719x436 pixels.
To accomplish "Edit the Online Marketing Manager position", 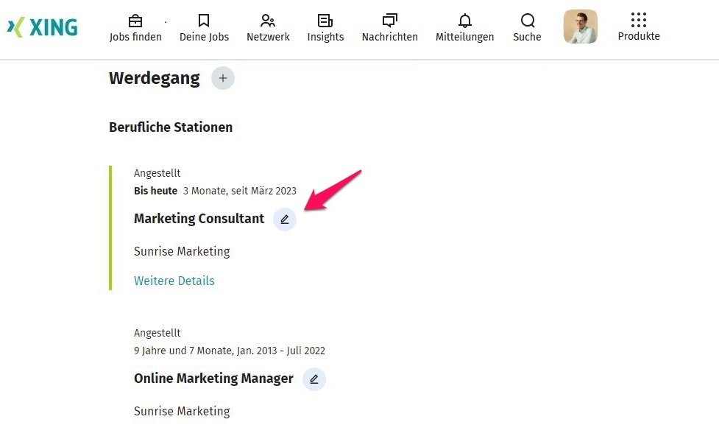I will click(314, 379).
